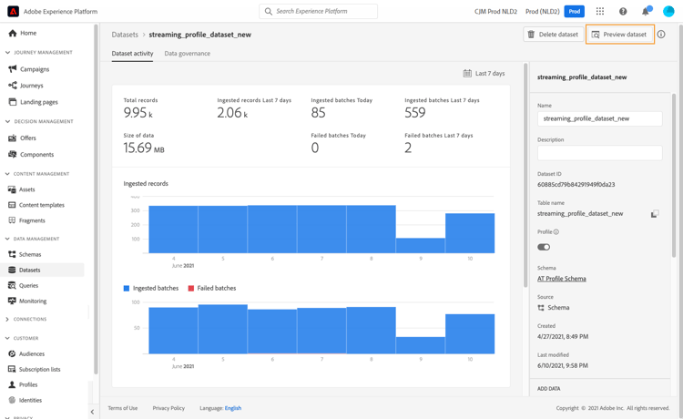Copy the table name with the copy icon

point(655,214)
